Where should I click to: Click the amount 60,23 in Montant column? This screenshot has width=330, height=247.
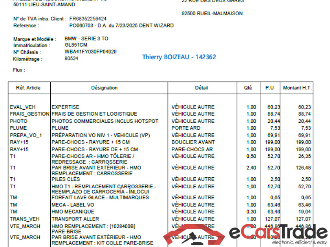pos(305,107)
